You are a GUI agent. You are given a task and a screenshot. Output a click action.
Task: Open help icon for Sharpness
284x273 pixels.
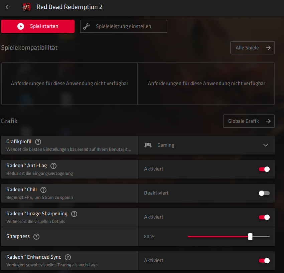pyautogui.click(x=36, y=236)
